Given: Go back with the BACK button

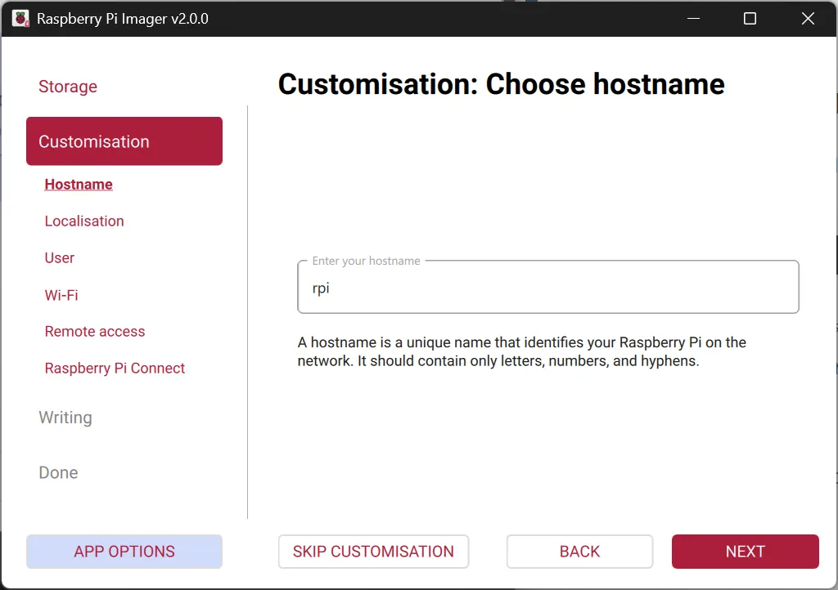Looking at the screenshot, I should (x=580, y=552).
